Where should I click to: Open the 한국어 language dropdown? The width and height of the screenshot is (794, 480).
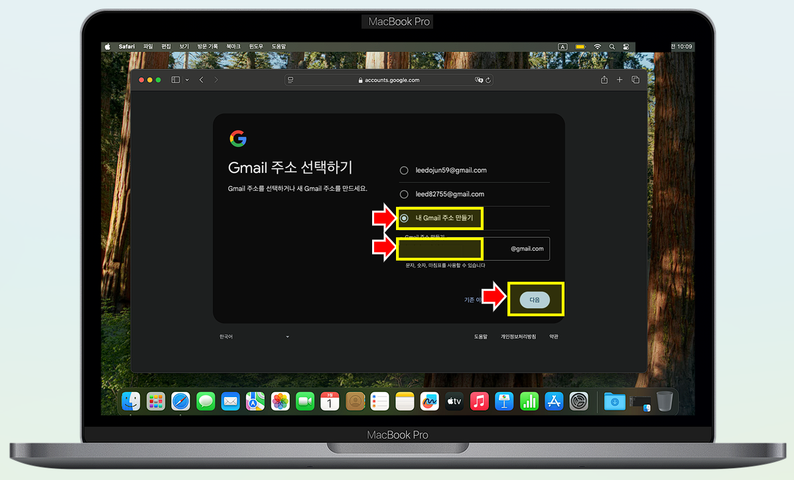[254, 337]
